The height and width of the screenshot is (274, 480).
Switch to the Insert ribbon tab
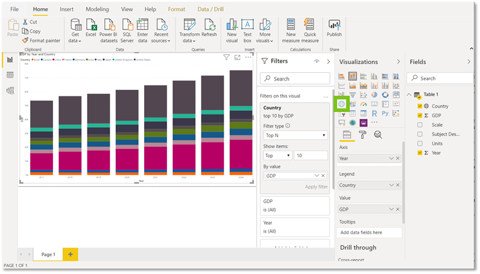coord(66,10)
